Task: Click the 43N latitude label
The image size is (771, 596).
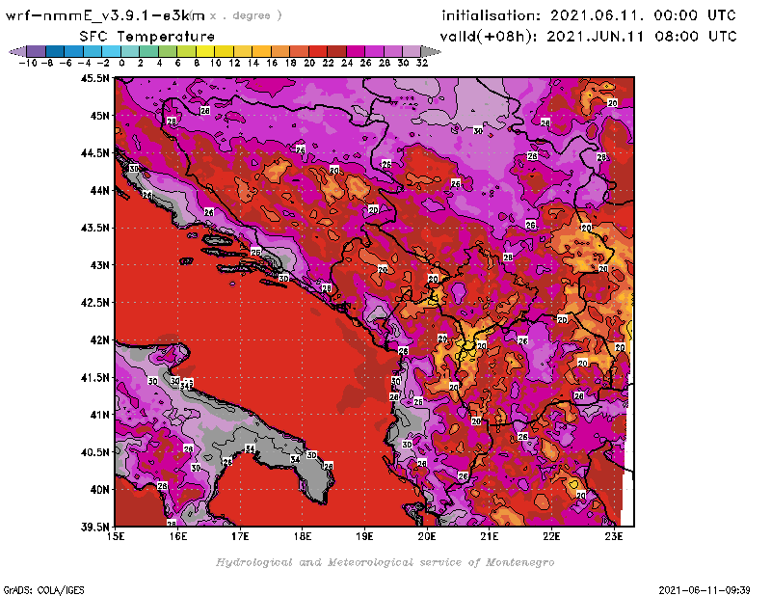Action: click(99, 265)
